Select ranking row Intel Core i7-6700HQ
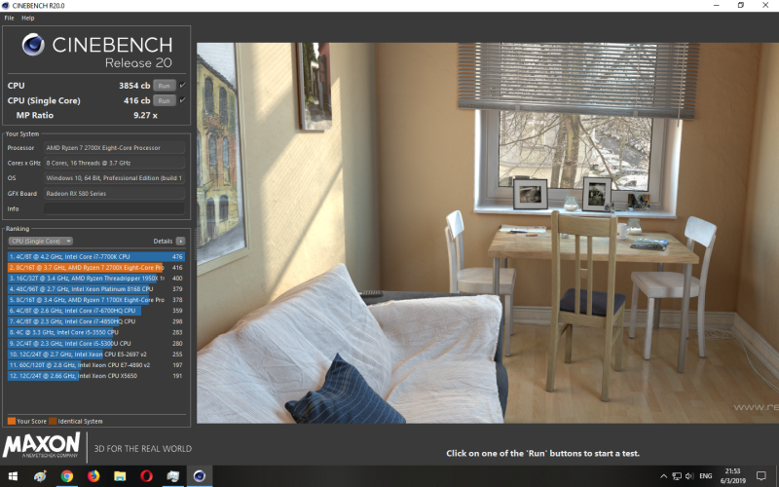779x487 pixels. tap(96, 311)
